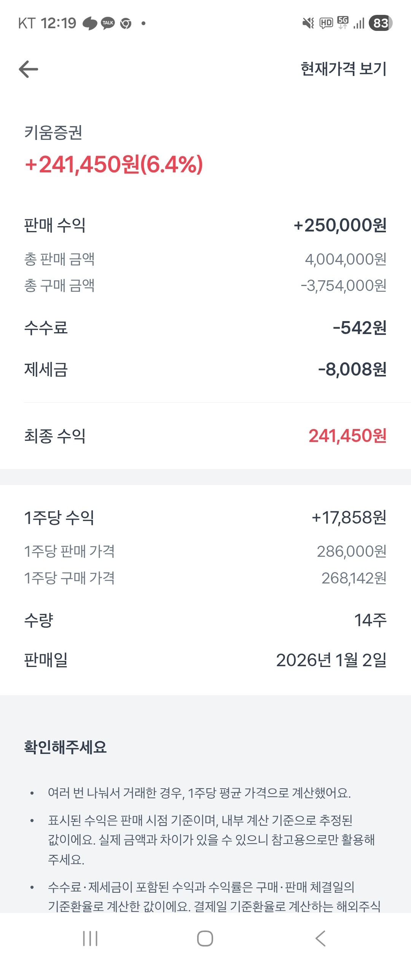Tap the 제세금 tax amount -8,008원
Image resolution: width=411 pixels, height=961 pixels.
pyautogui.click(x=352, y=369)
